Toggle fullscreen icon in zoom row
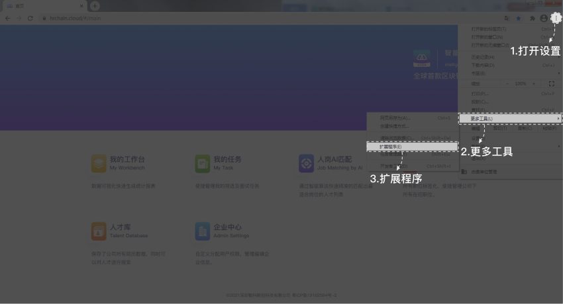563x304 pixels. 552,84
